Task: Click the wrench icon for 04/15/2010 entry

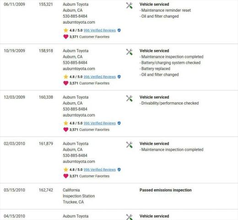Action: pos(129,217)
